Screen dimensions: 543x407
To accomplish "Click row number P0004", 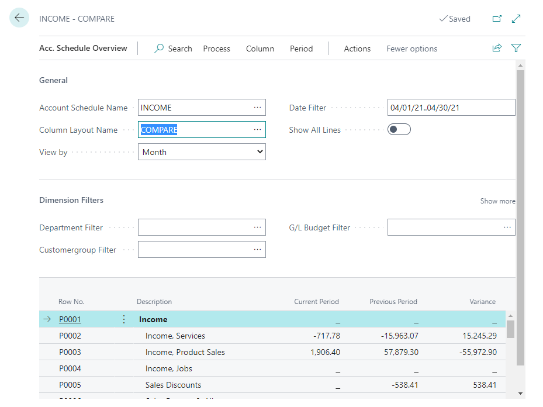I will coord(70,368).
